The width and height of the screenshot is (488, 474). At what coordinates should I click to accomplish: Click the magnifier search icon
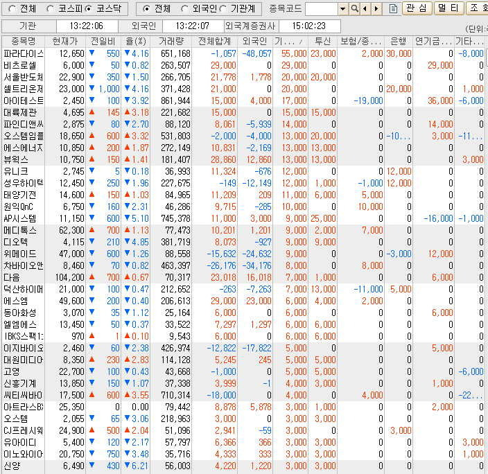pyautogui.click(x=354, y=9)
